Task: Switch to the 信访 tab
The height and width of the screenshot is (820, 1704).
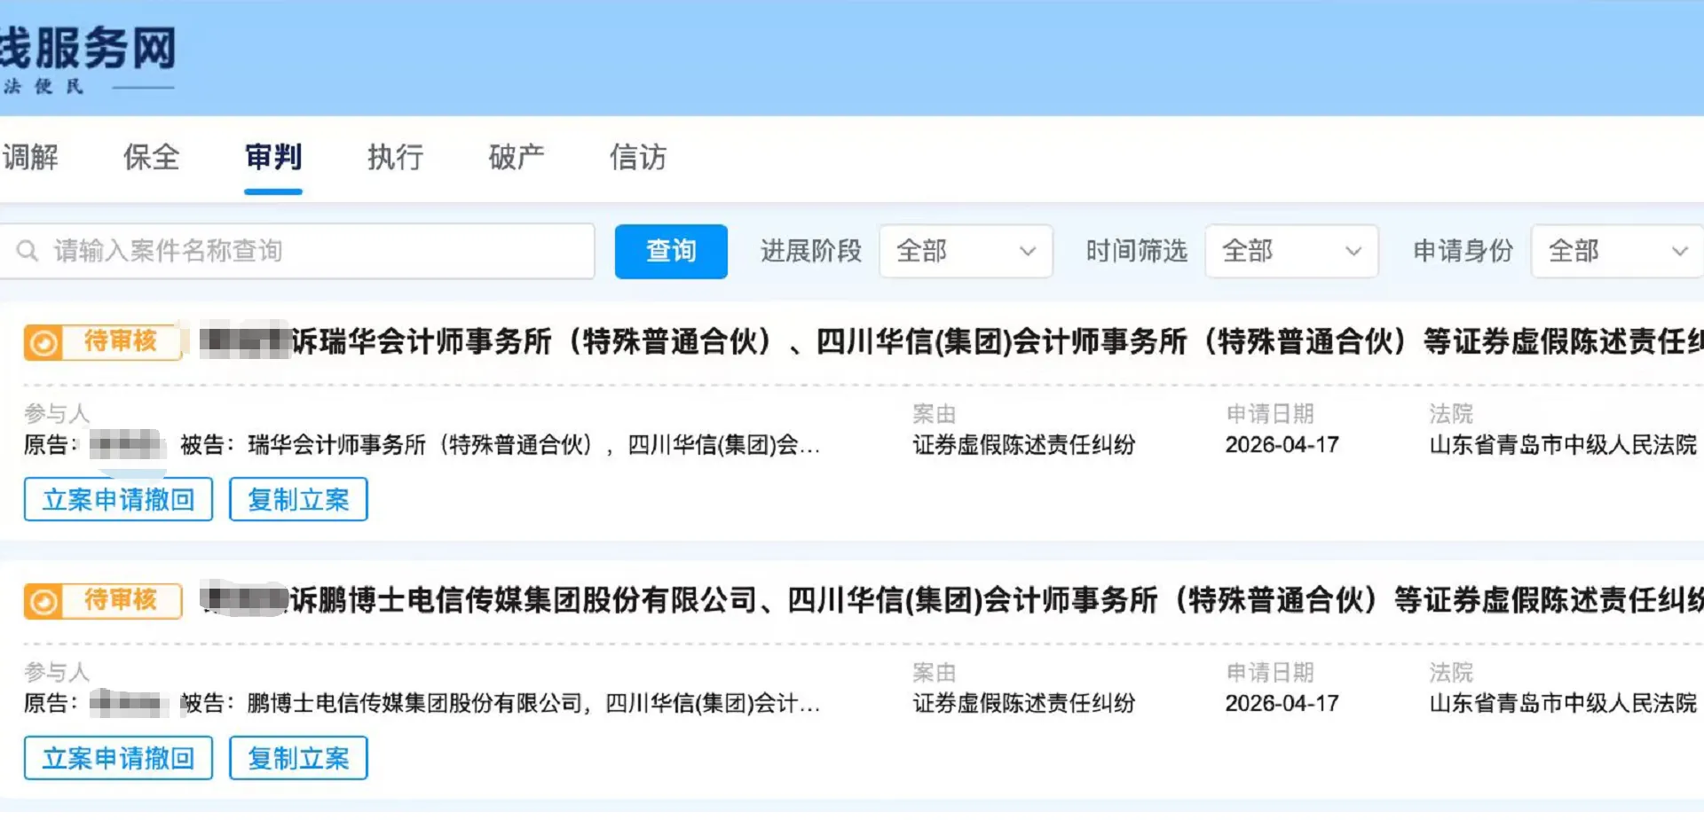Action: [637, 158]
